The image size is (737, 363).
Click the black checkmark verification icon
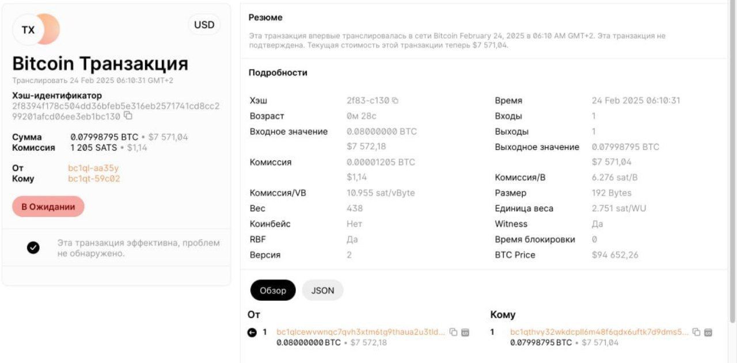click(33, 247)
